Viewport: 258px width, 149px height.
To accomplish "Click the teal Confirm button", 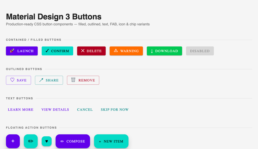I will 57,51.
